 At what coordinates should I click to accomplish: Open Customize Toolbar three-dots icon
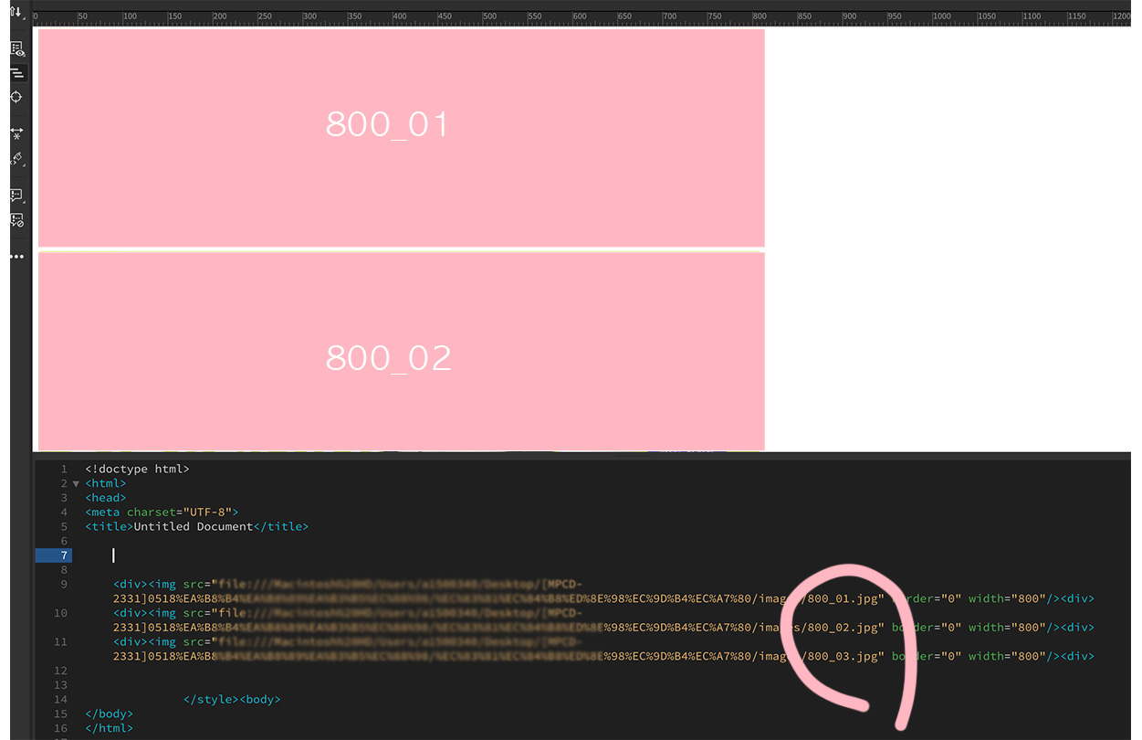click(x=16, y=257)
